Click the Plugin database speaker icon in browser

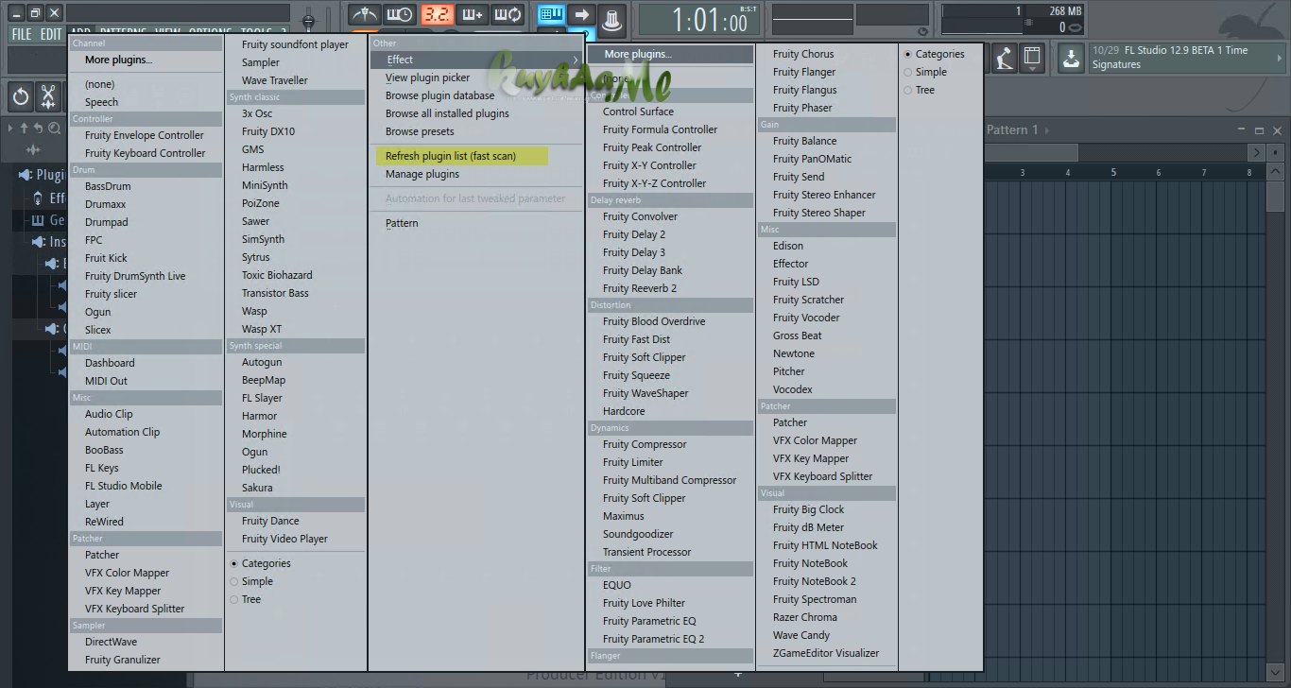(26, 175)
